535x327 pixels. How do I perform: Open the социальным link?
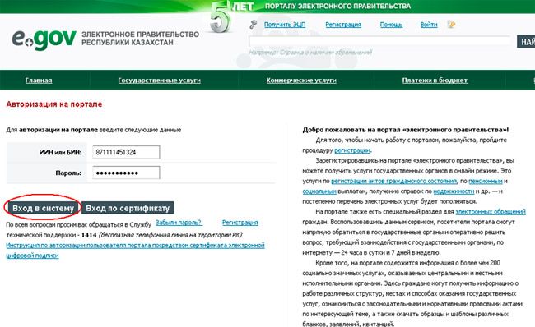click(x=319, y=191)
